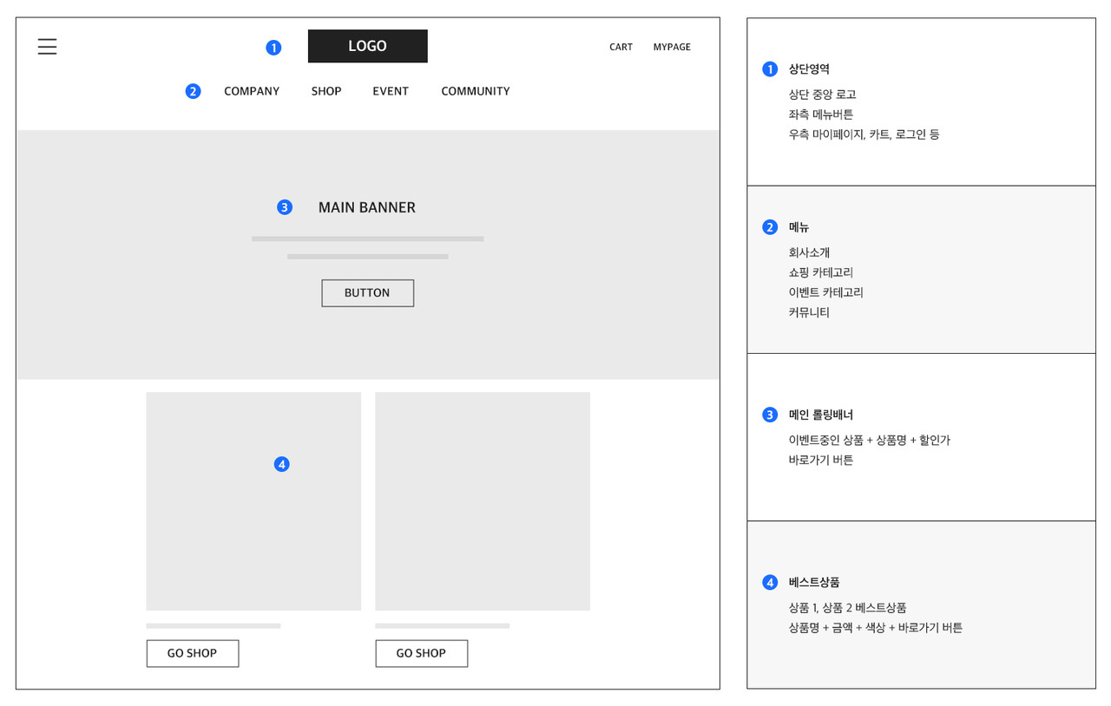Select the SHOP menu item
This screenshot has width=1111, height=706.
326,91
